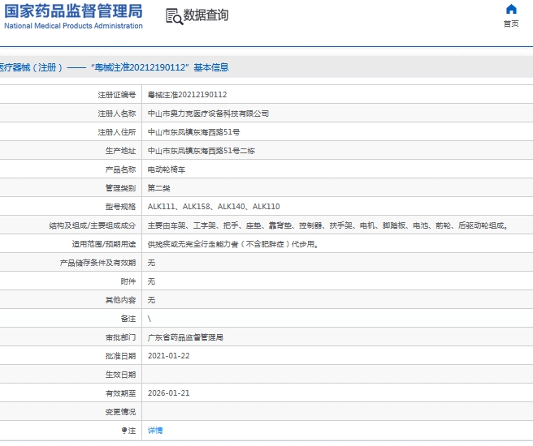
Task: Click the bullet icon next to 注
Action: pos(124,431)
